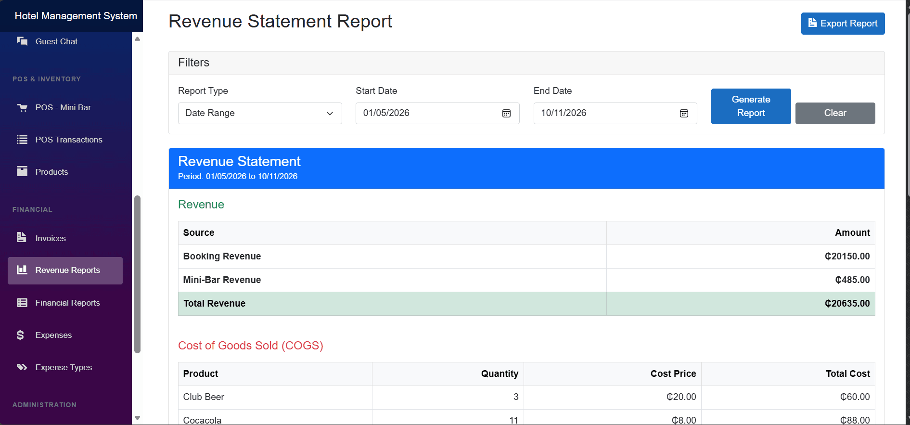Screen dimensions: 910x425
Task: Click the Club Beer product row name
Action: (x=204, y=397)
